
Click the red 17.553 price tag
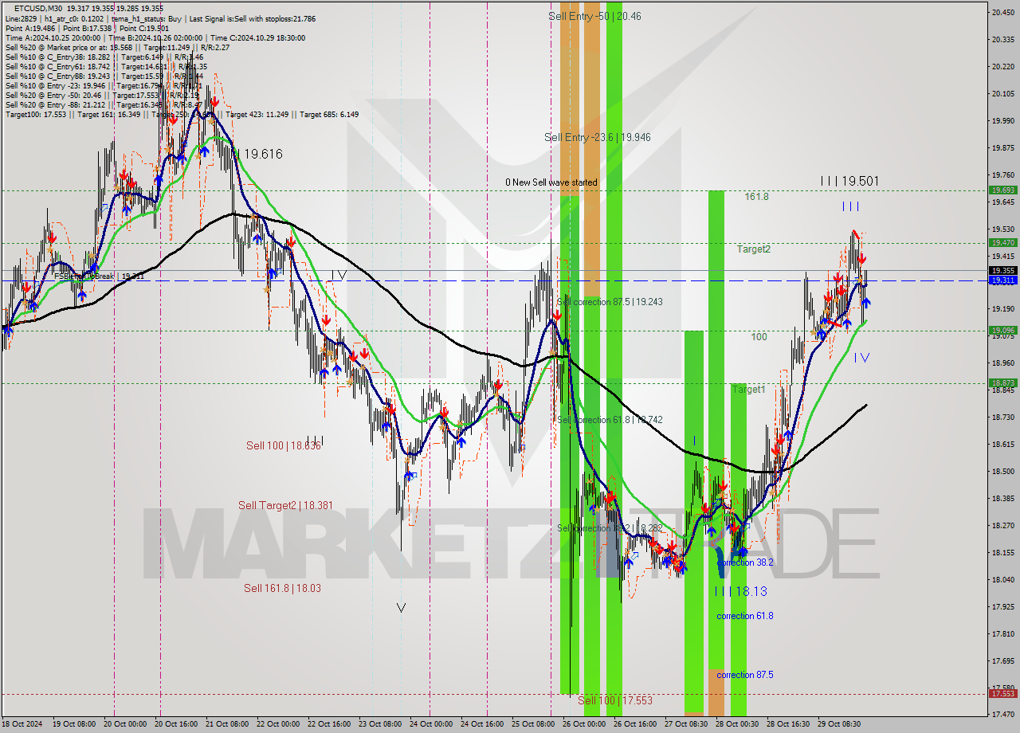(x=1002, y=693)
